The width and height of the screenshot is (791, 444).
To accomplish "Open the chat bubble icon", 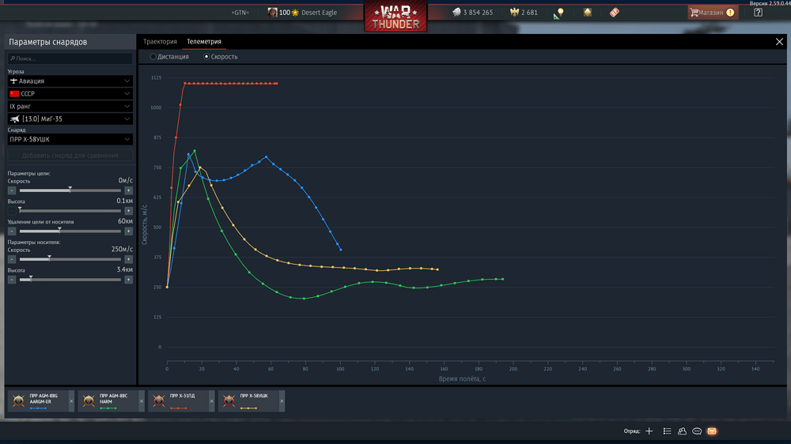I will pyautogui.click(x=697, y=431).
